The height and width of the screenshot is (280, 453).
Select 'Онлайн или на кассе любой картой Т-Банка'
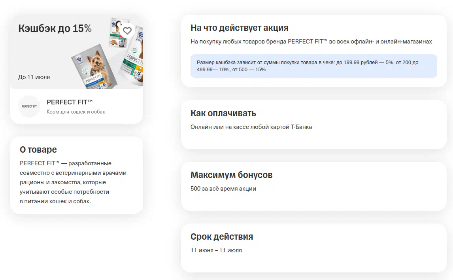(251, 127)
